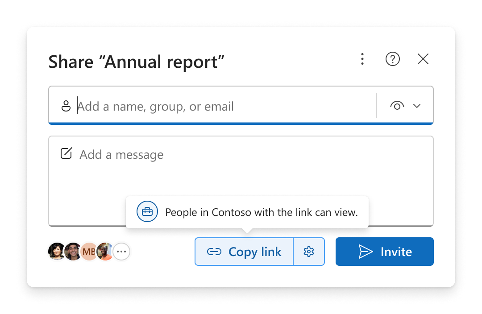482x314 pixels.
Task: Send the invitation with Invite
Action: coord(384,251)
